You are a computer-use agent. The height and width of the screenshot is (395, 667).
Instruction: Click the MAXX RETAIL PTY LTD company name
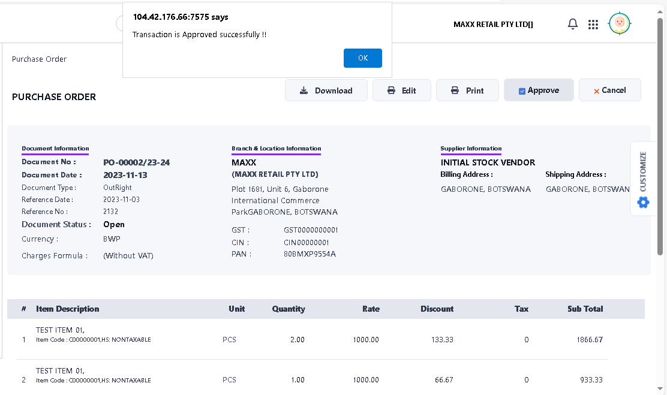tap(493, 25)
